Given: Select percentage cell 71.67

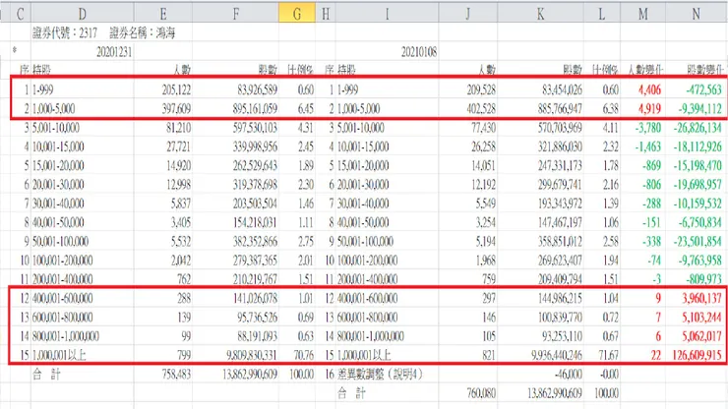Looking at the screenshot, I should coord(609,355).
